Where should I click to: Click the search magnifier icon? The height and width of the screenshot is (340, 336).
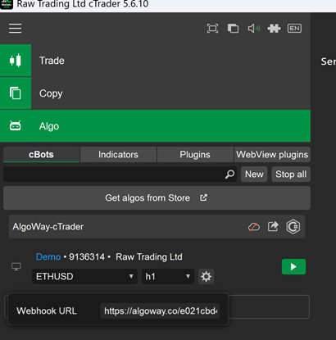pyautogui.click(x=229, y=175)
